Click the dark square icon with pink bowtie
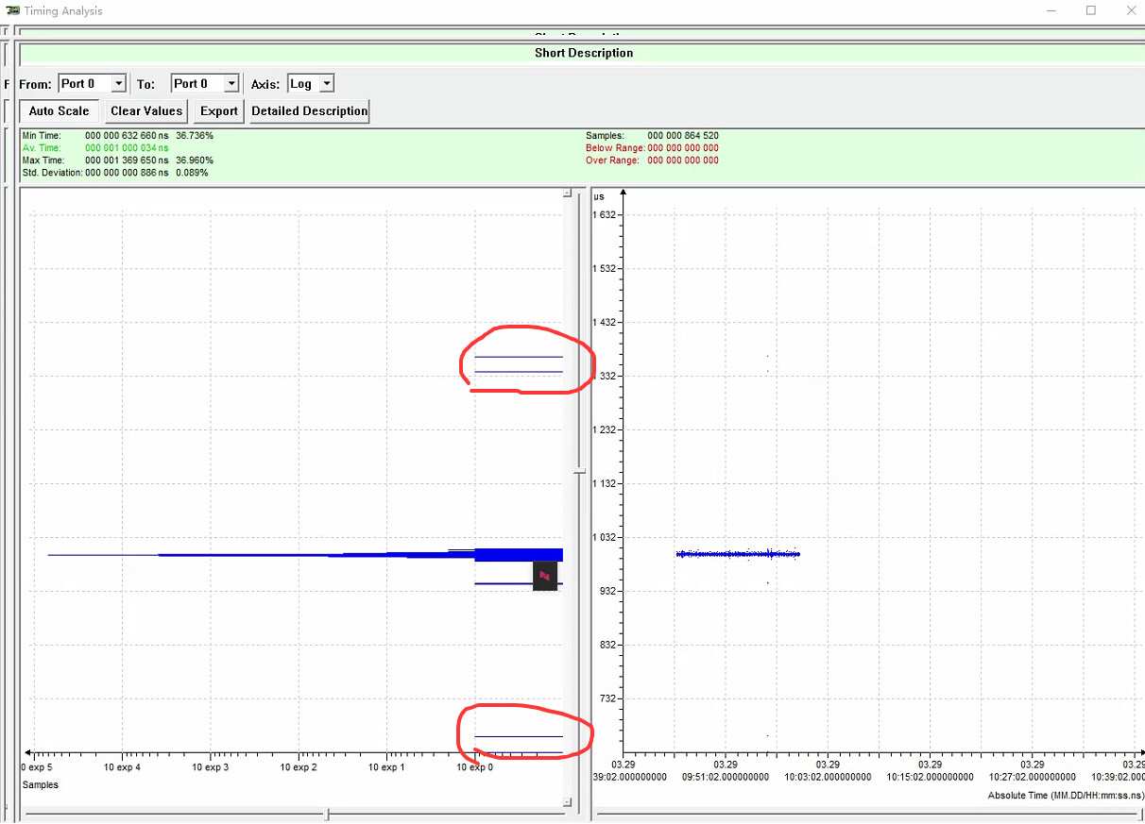 tap(544, 575)
